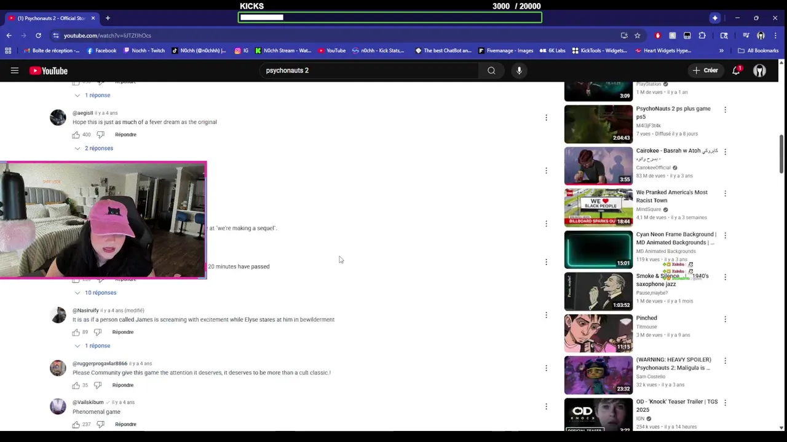Reply to the @aegisll comment
The height and width of the screenshot is (442, 787).
pos(125,134)
